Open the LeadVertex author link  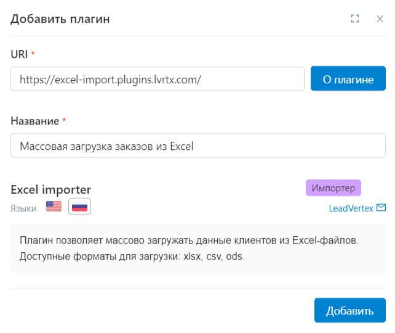351,208
